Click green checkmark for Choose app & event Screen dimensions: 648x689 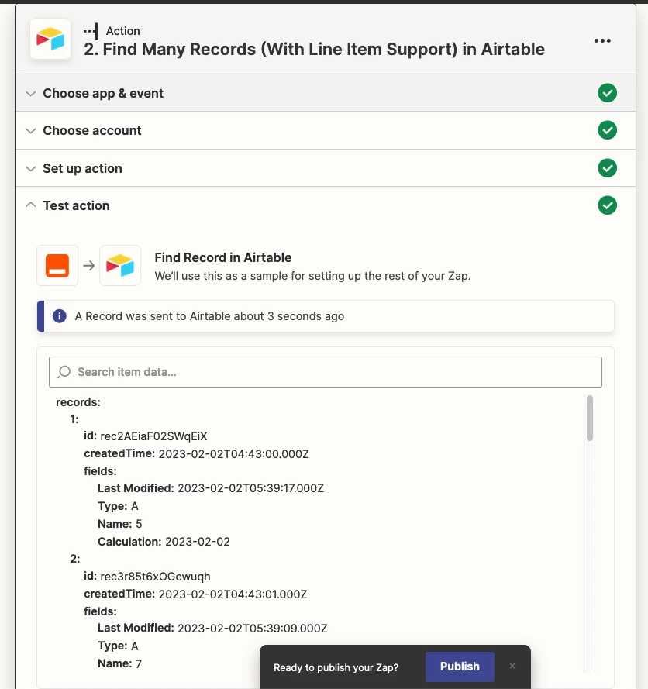coord(607,93)
